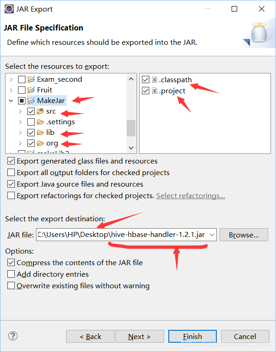The width and height of the screenshot is (276, 352).
Task: Click the org folder icon
Action: (40, 143)
